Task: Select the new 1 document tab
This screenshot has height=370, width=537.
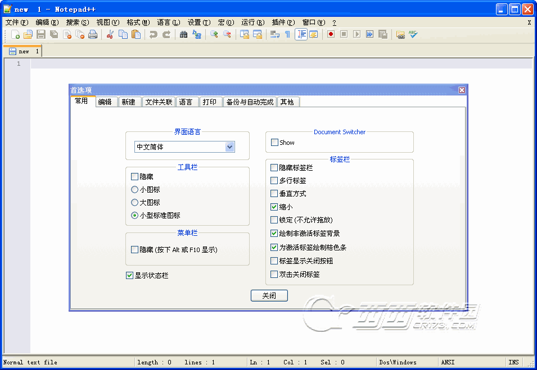Action: (x=23, y=51)
